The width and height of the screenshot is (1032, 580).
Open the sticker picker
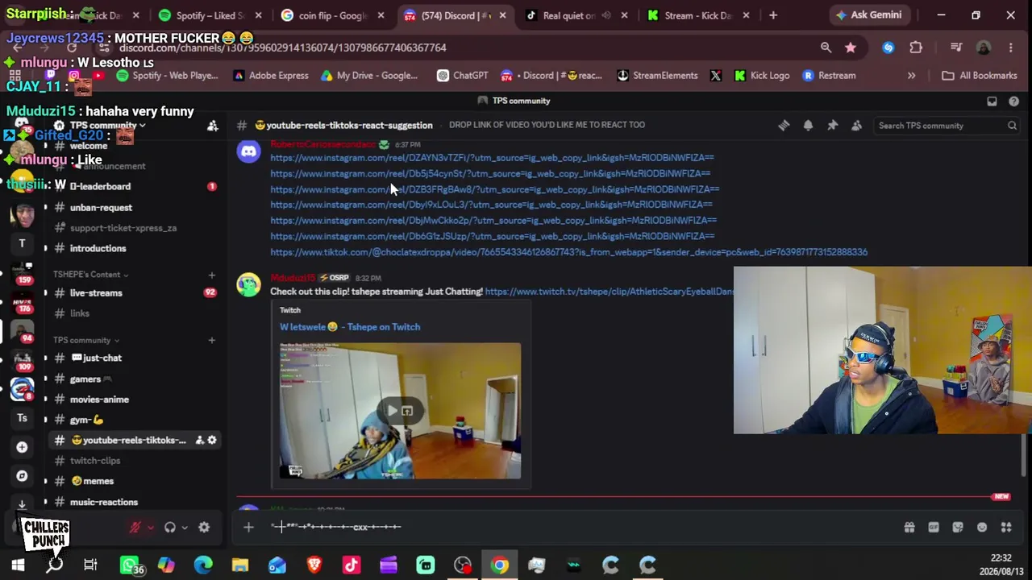958,527
